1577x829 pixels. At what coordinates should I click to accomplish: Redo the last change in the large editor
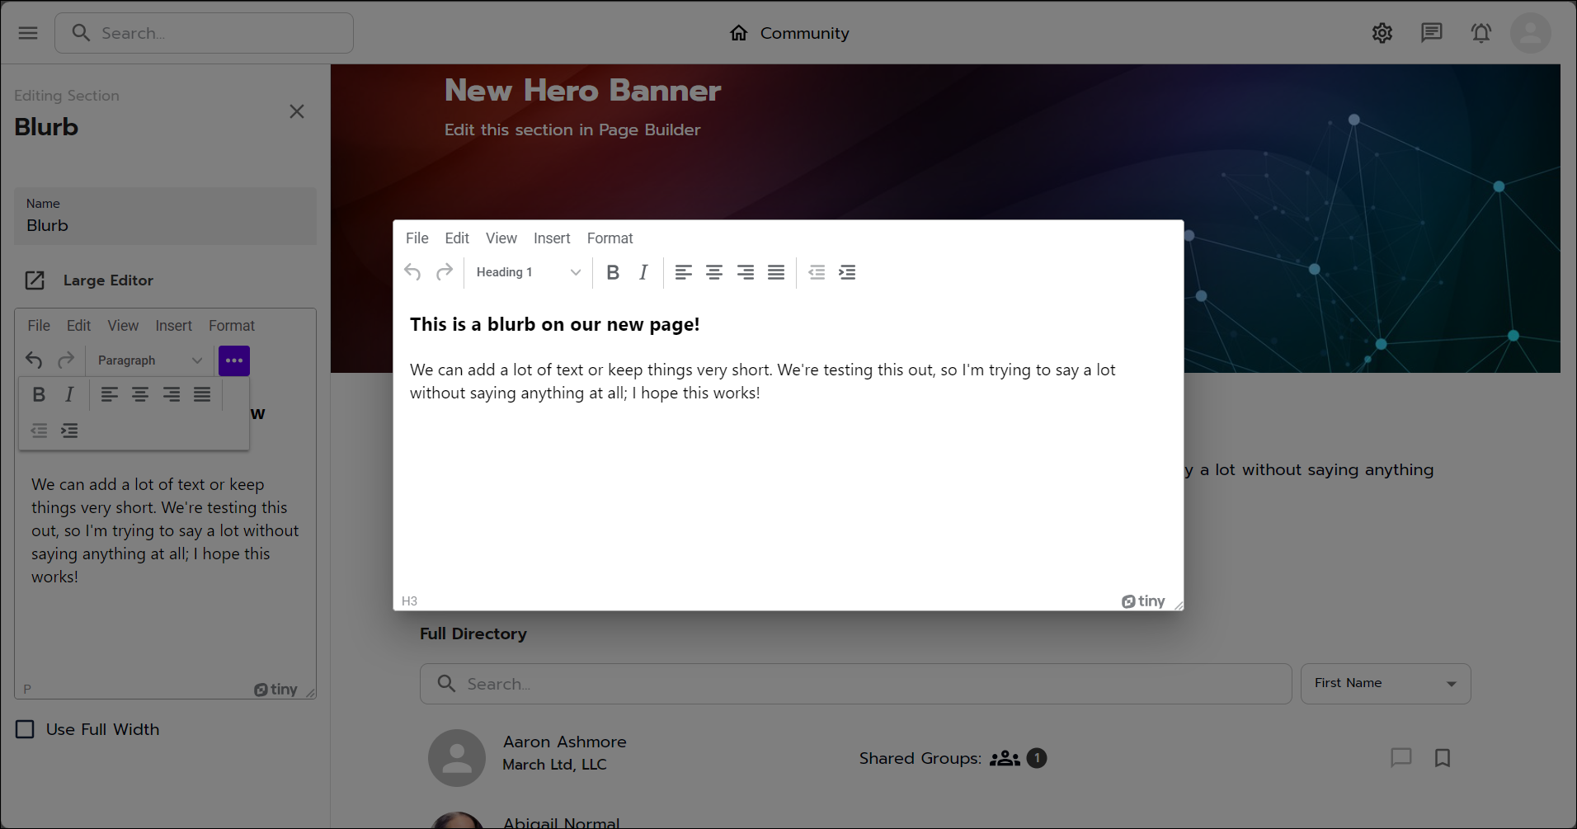[445, 272]
